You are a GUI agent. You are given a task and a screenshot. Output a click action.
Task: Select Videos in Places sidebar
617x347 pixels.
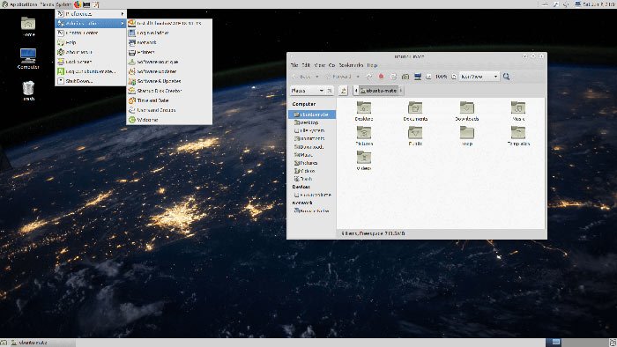point(312,171)
